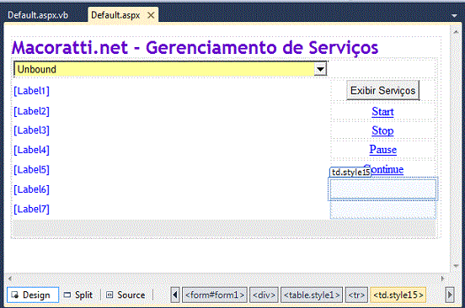This screenshot has height=308, width=465.
Task: Click the Unbound dropdown field
Action: (170, 69)
